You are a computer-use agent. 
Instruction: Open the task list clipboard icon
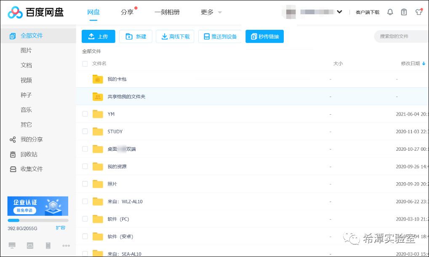pos(404,12)
